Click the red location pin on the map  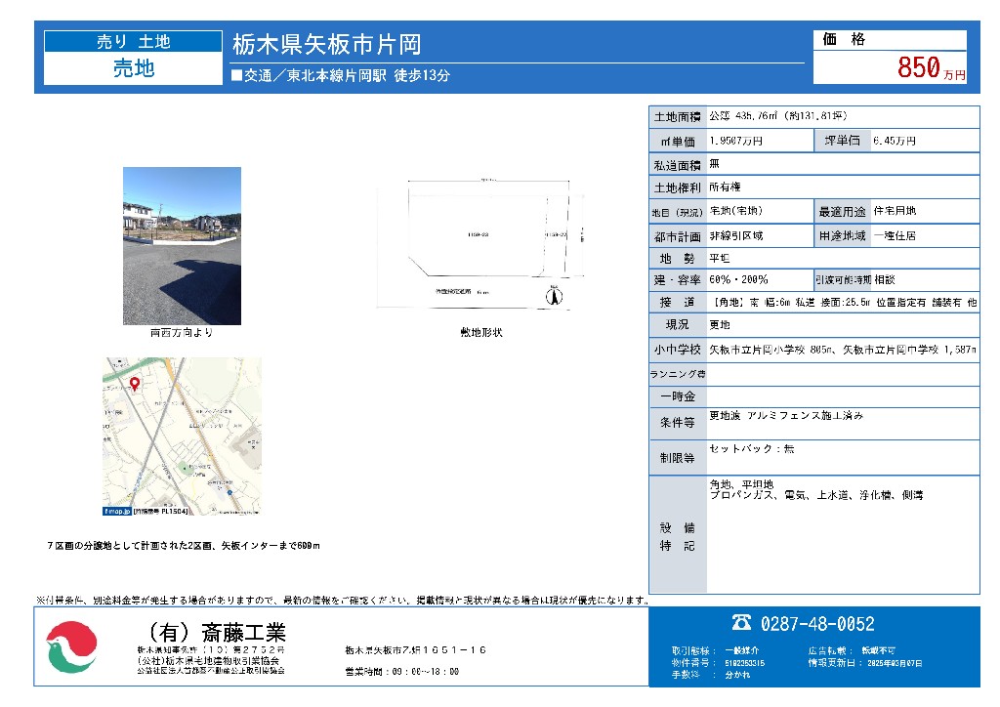134,384
